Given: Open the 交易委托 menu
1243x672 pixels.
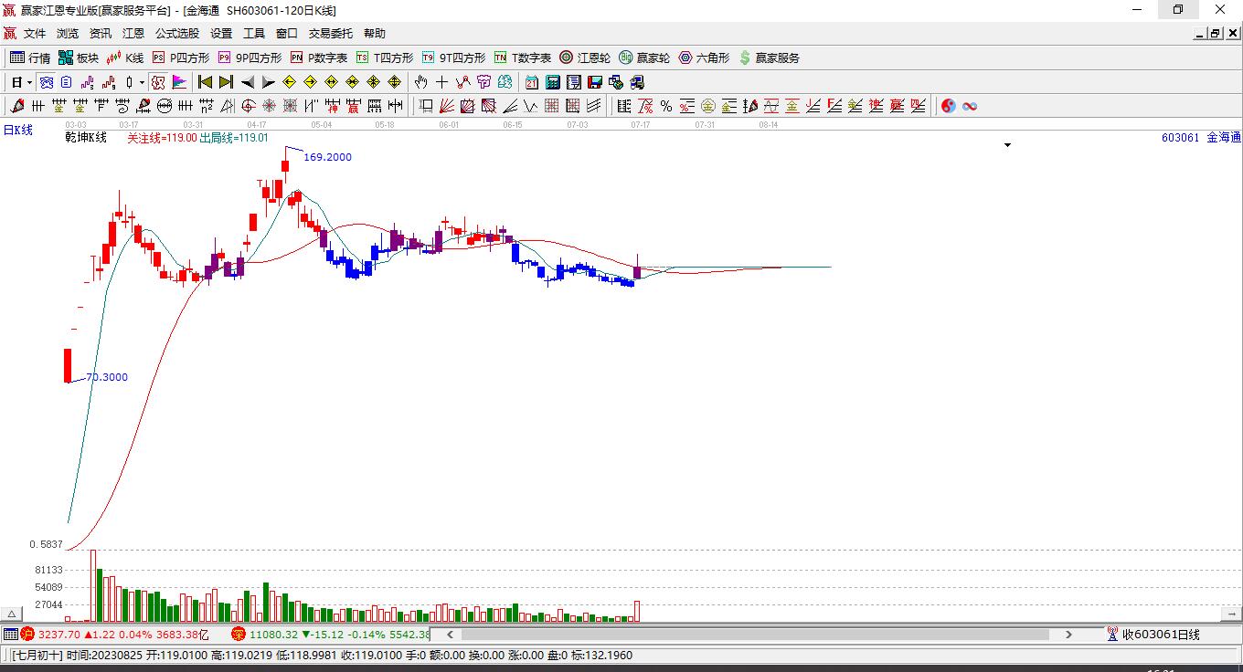Looking at the screenshot, I should [x=331, y=34].
